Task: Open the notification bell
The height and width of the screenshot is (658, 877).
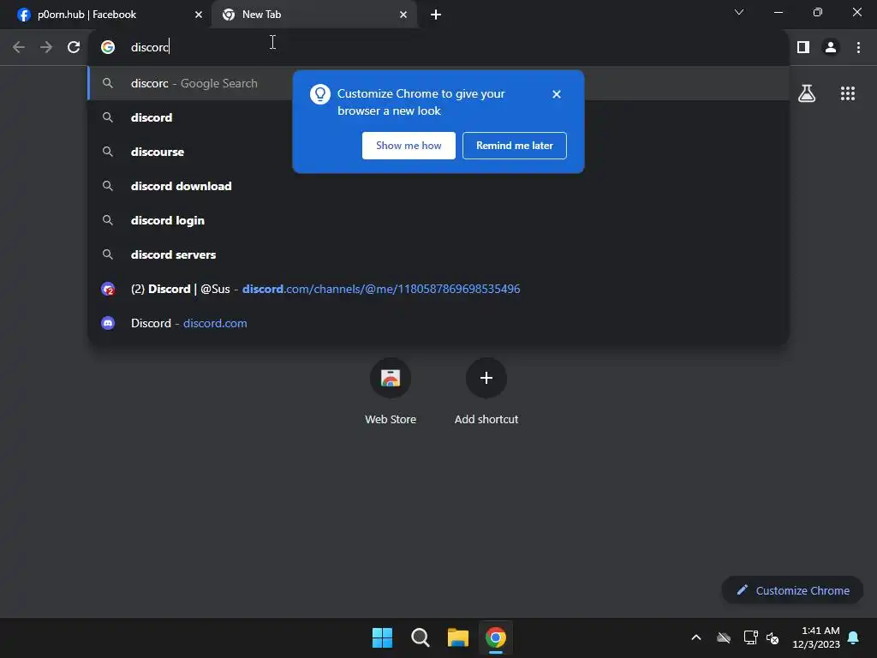Action: 853,637
